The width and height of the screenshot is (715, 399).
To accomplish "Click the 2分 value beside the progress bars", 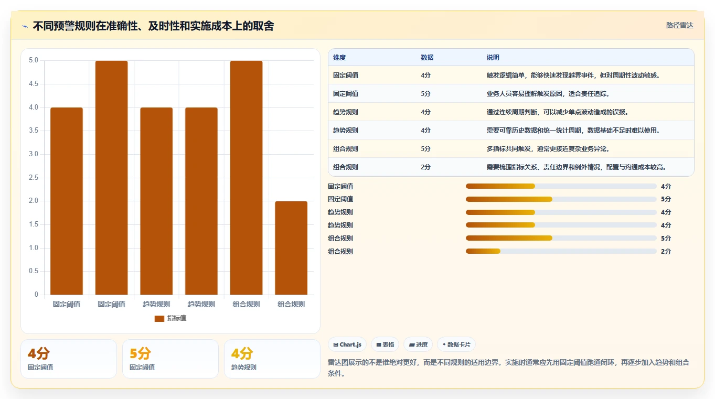I will 666,251.
